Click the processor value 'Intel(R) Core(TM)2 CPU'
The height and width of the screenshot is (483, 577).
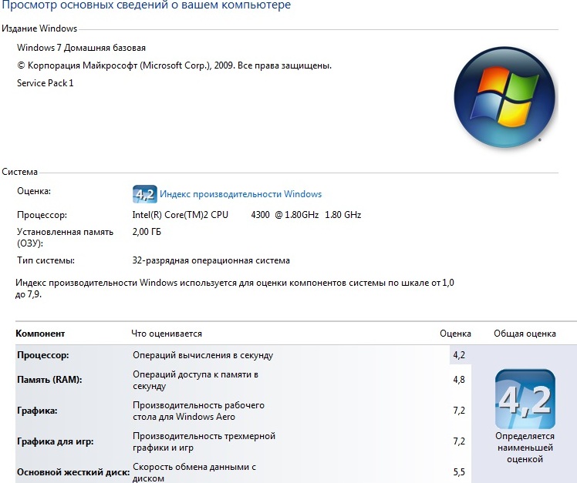(181, 215)
